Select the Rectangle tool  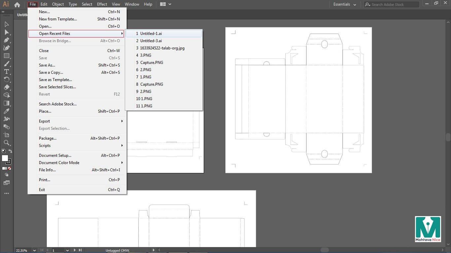pyautogui.click(x=6, y=56)
